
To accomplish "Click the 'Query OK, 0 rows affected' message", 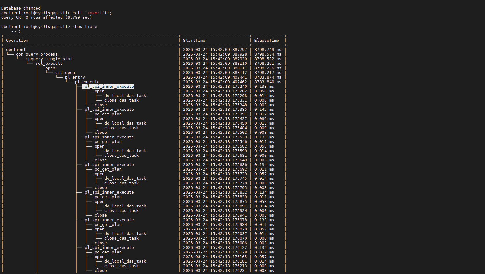I will point(32,17).
